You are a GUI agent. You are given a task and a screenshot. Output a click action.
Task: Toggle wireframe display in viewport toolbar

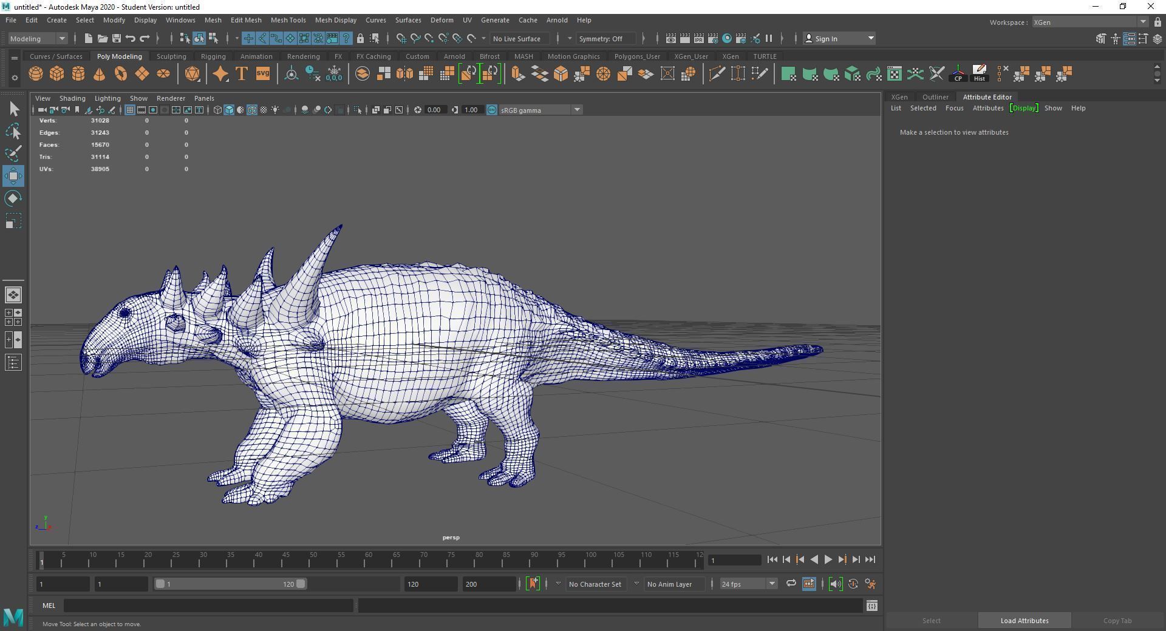(x=217, y=110)
